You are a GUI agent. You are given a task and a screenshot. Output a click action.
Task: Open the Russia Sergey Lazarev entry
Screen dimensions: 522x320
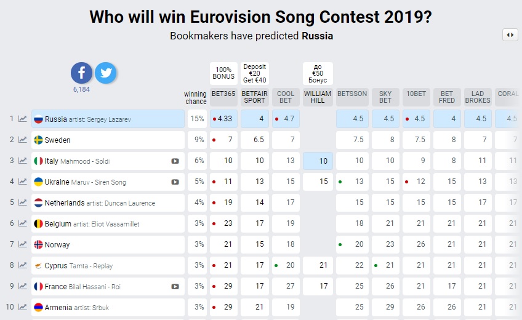(108, 119)
